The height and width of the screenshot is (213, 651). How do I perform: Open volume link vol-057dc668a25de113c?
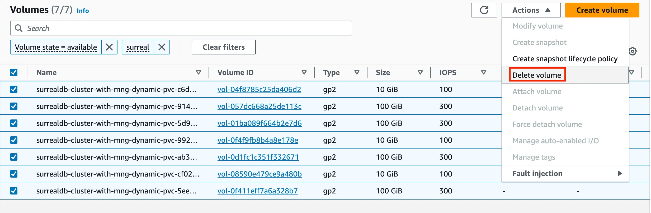(259, 106)
